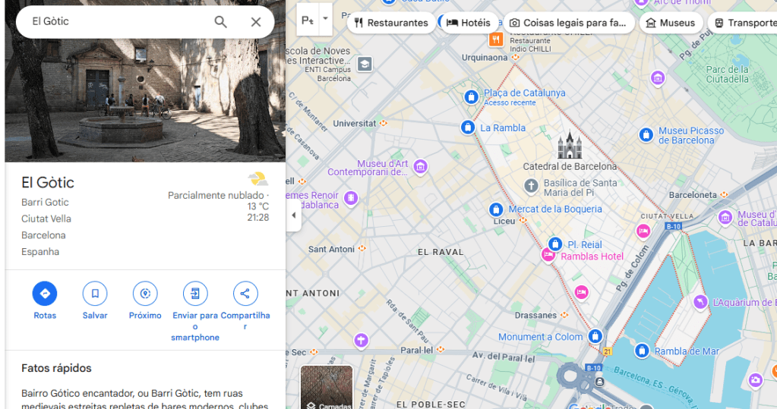
Task: Open Ramblas Hotel map marker
Action: (x=548, y=256)
